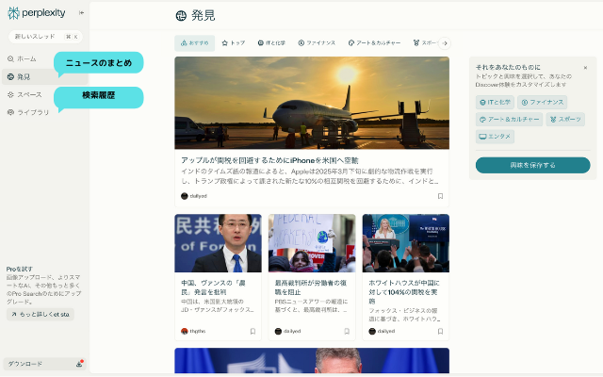
Task: Bookmark the ホワイトハウス tariff article
Action: pos(440,331)
